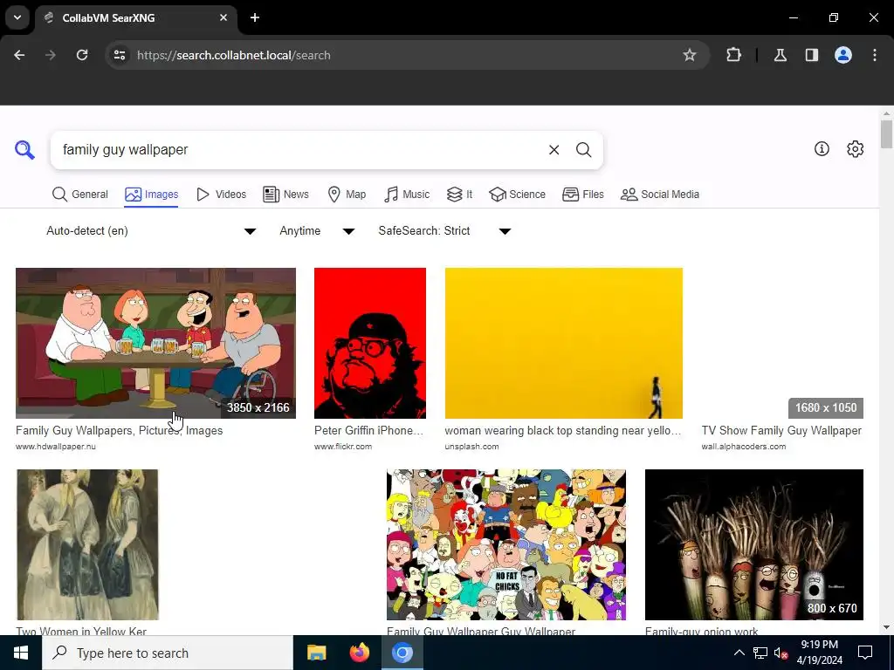The image size is (894, 670).
Task: Switch to General search category
Action: click(79, 195)
